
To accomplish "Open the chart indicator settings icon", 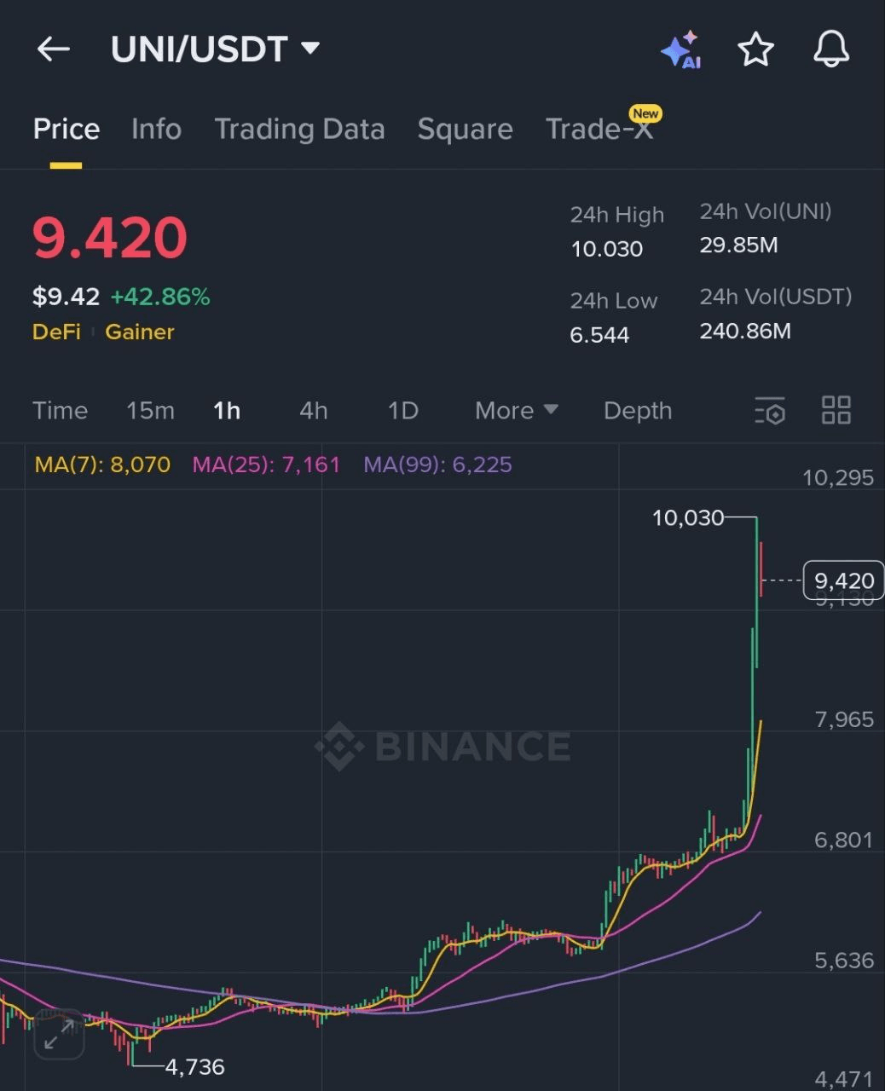I will tap(770, 410).
